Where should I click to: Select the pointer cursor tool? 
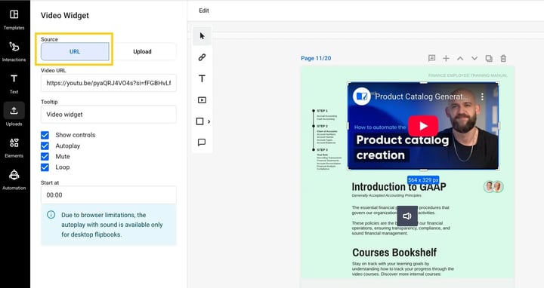click(202, 36)
